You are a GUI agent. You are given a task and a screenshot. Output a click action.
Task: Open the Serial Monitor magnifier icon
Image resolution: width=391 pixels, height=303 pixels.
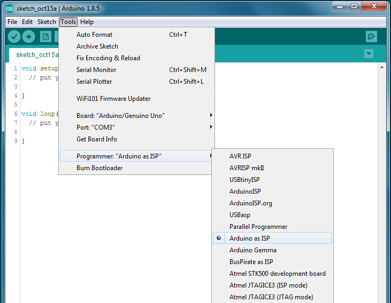pyautogui.click(x=371, y=37)
